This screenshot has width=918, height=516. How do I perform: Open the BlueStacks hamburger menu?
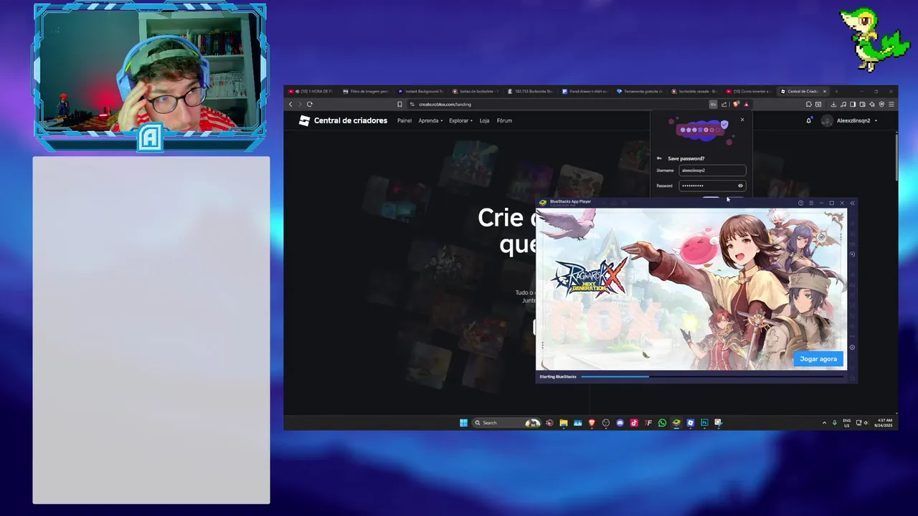tap(811, 203)
